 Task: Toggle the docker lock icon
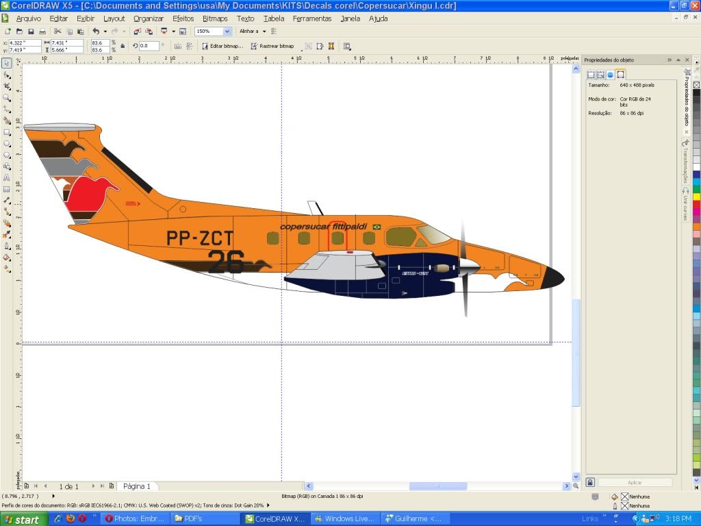(590, 482)
